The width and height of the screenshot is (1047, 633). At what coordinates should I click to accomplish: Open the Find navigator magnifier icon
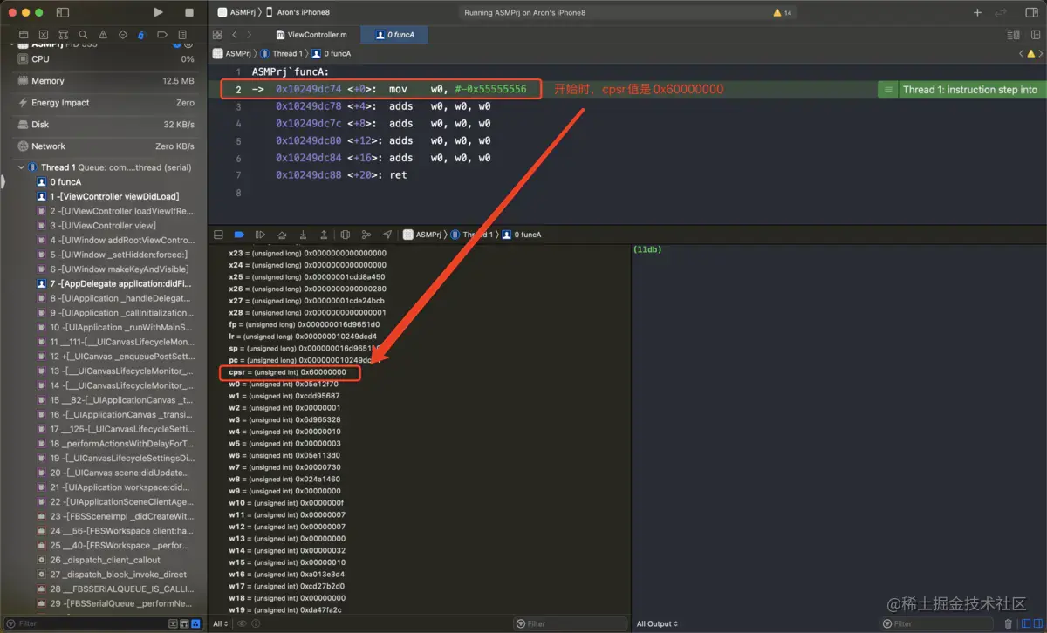click(84, 35)
